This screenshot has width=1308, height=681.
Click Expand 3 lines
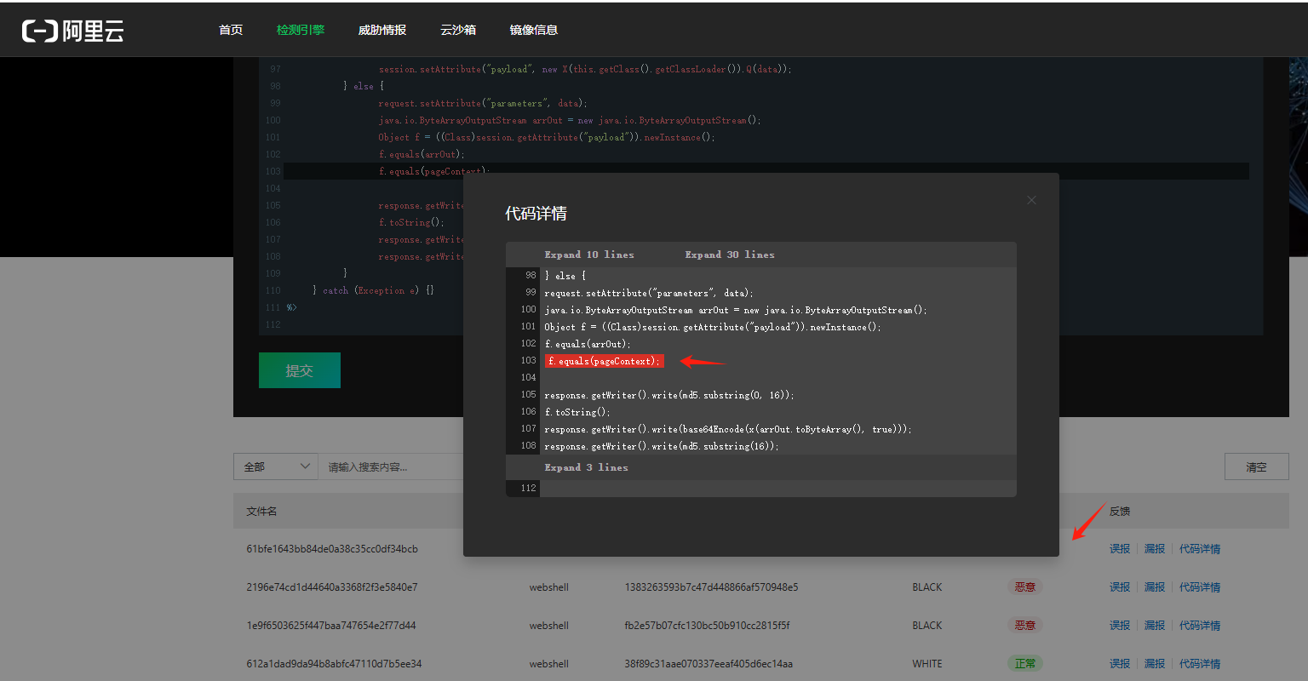(x=586, y=467)
